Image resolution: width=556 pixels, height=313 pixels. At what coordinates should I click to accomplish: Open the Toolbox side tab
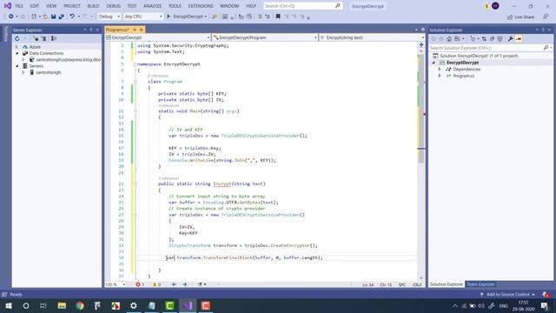point(5,34)
